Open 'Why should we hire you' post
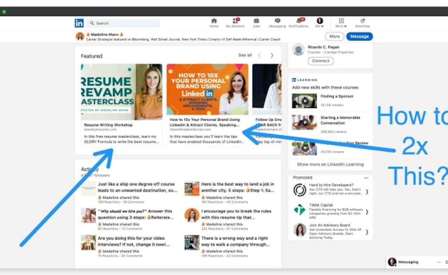Image resolution: width=448 pixels, height=275 pixels. pyautogui.click(x=136, y=214)
